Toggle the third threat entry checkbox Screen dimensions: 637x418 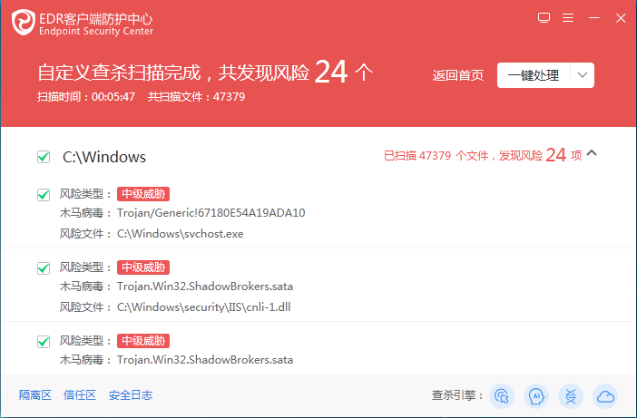coord(44,341)
